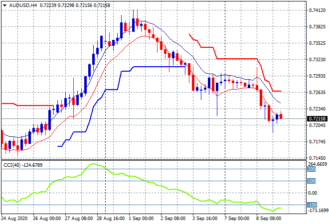Click price axis label 0.74120
Image resolution: width=329 pixels, height=224 pixels.
click(317, 10)
